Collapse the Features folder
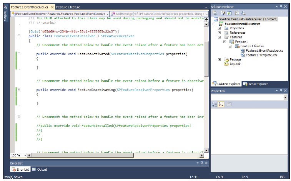Screen dimensions: 291x181 (219, 37)
